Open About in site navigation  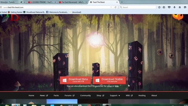click(154, 95)
